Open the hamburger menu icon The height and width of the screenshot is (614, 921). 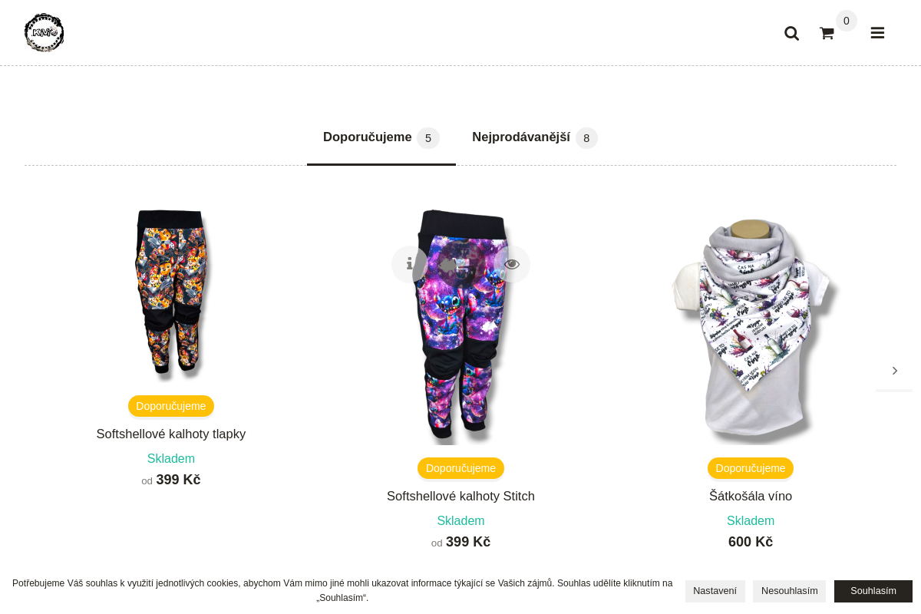877,33
